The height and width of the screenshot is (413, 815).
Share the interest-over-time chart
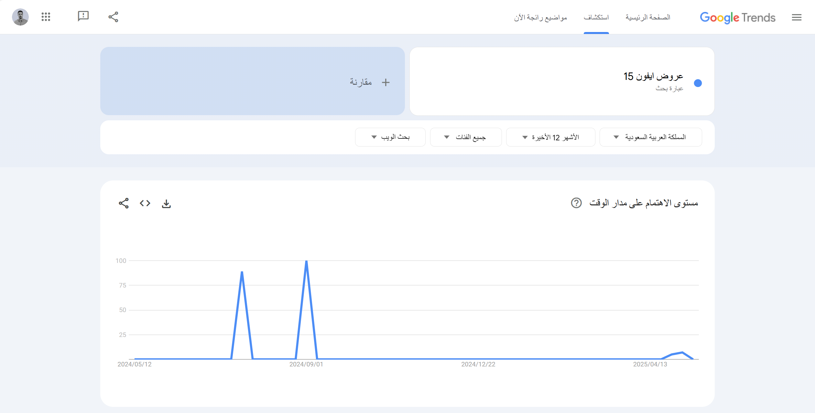click(124, 203)
